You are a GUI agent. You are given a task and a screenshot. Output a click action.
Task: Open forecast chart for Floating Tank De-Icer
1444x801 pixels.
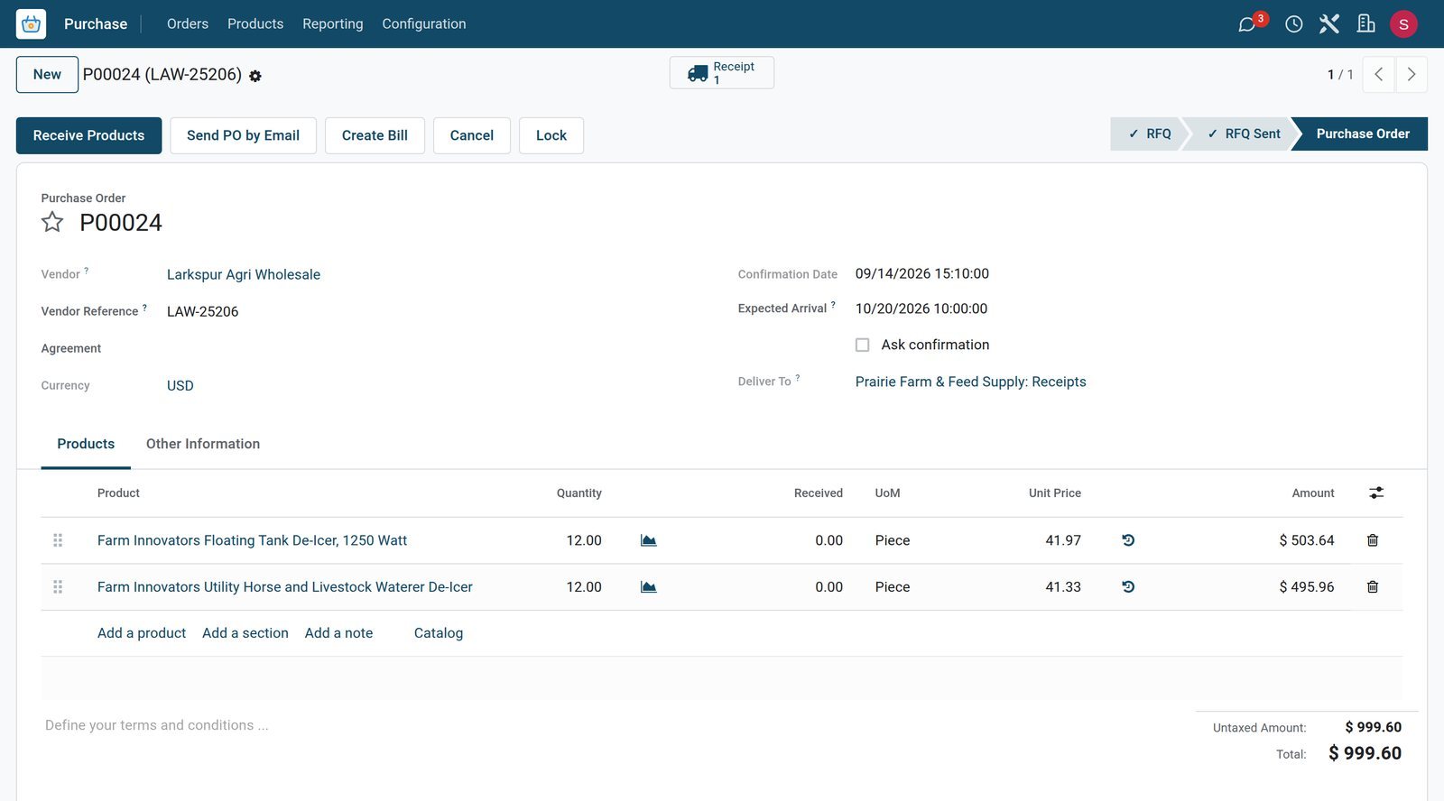648,540
